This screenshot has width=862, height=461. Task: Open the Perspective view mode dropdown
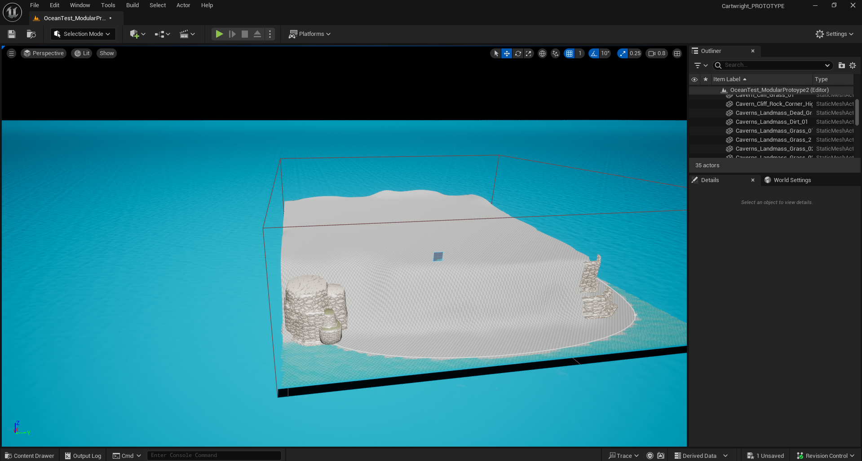click(44, 53)
